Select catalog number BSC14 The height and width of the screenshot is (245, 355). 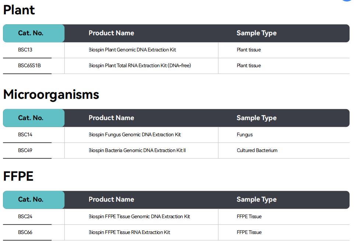pyautogui.click(x=25, y=135)
